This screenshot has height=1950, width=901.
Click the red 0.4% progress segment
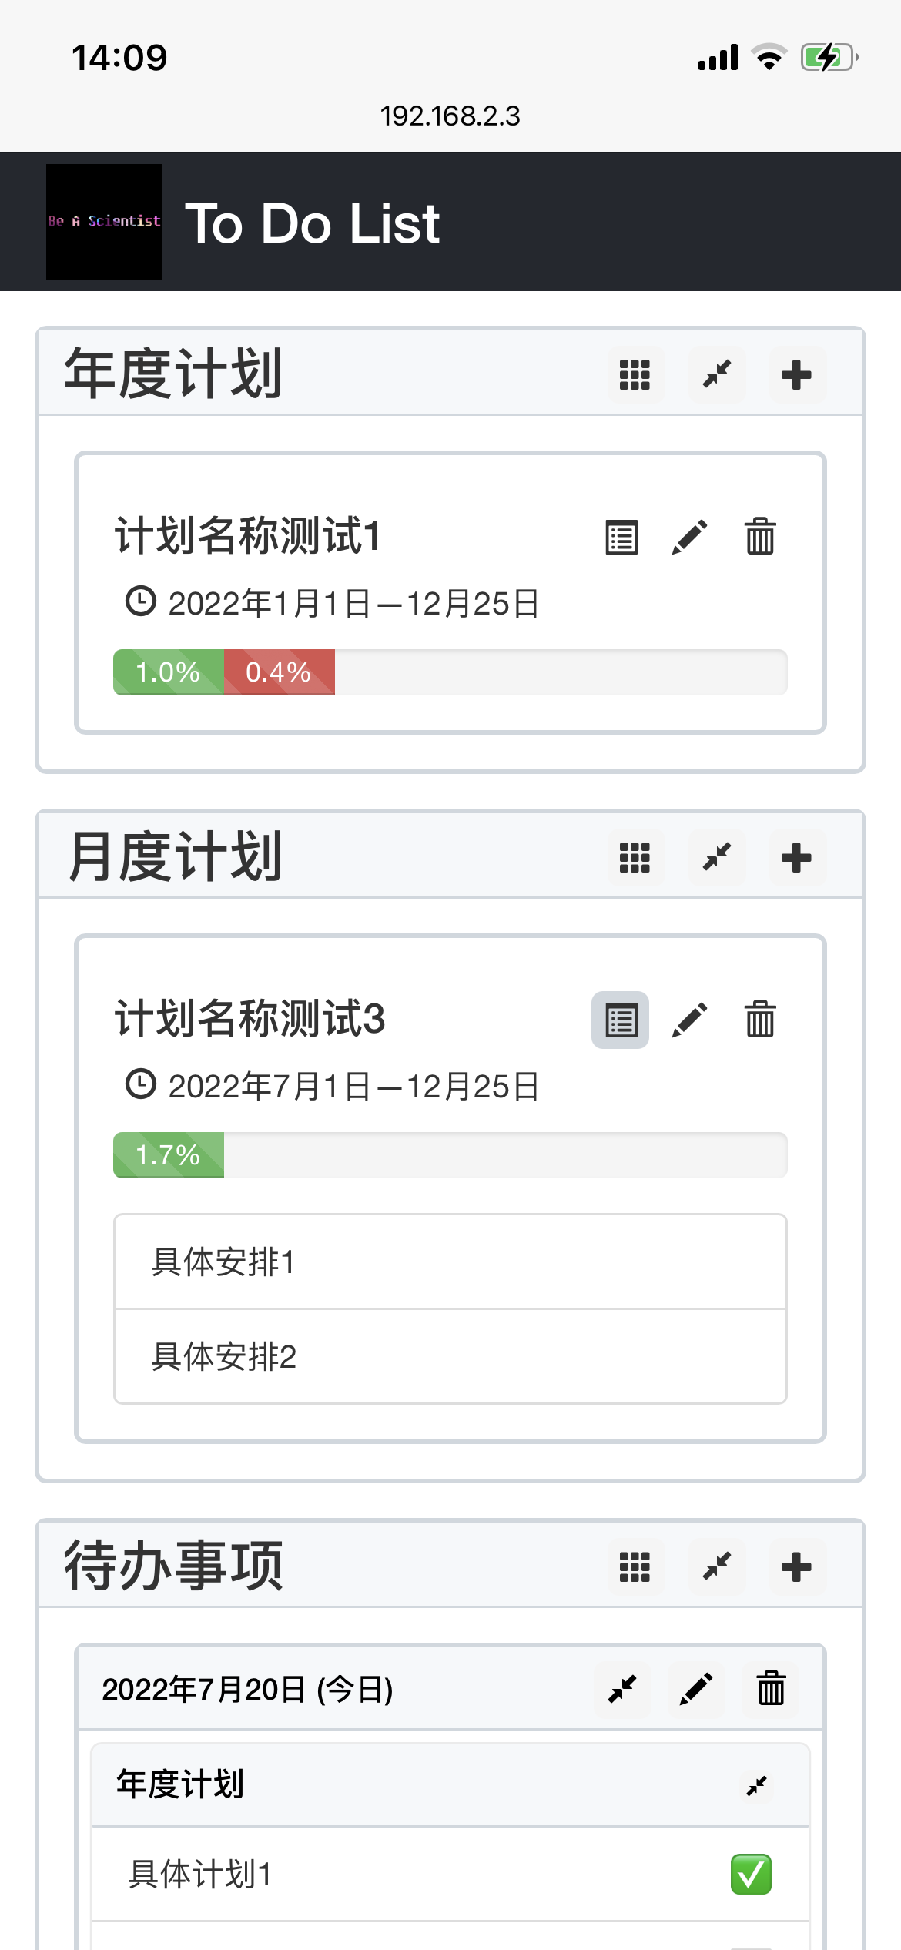point(279,672)
